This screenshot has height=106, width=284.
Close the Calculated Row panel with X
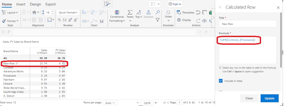[x=278, y=8]
